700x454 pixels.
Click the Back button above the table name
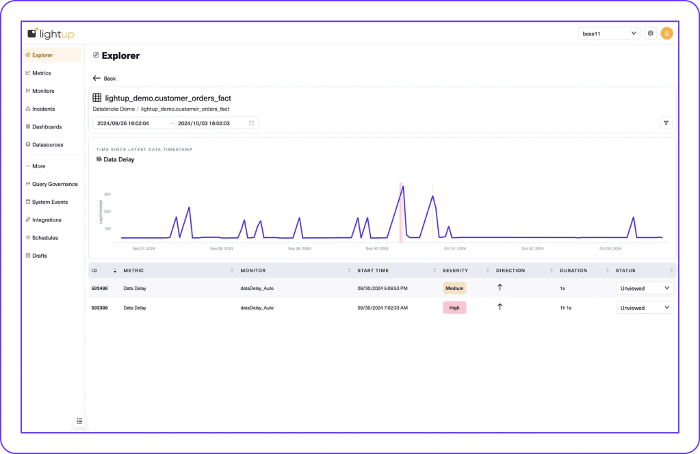(104, 79)
